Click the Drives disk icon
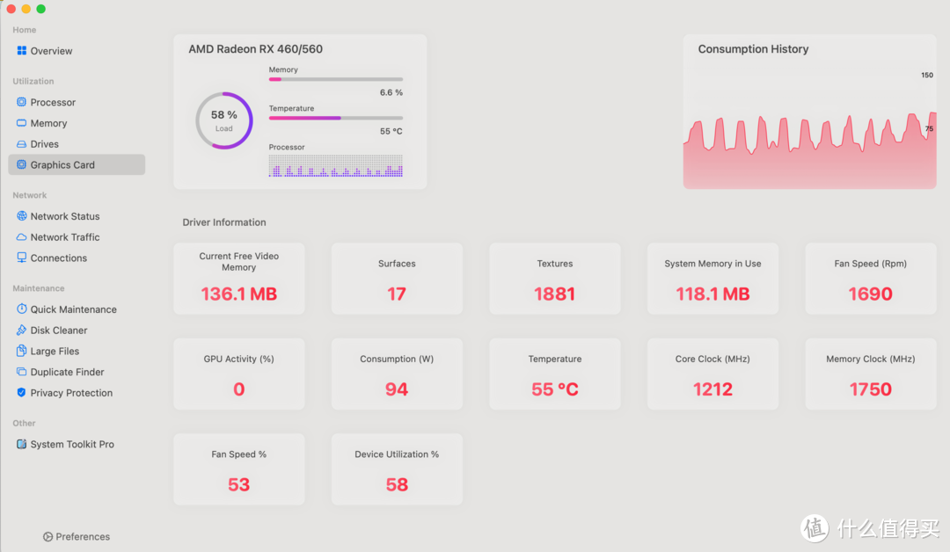The image size is (950, 552). [x=22, y=144]
